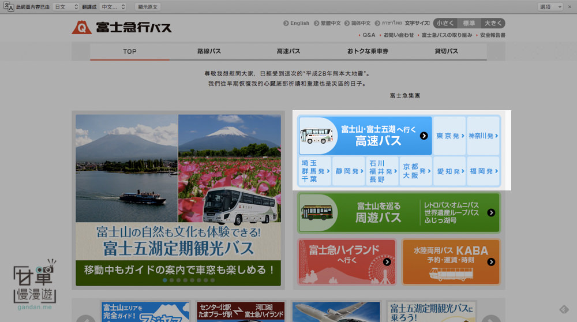Set text size to 小さく

click(445, 23)
